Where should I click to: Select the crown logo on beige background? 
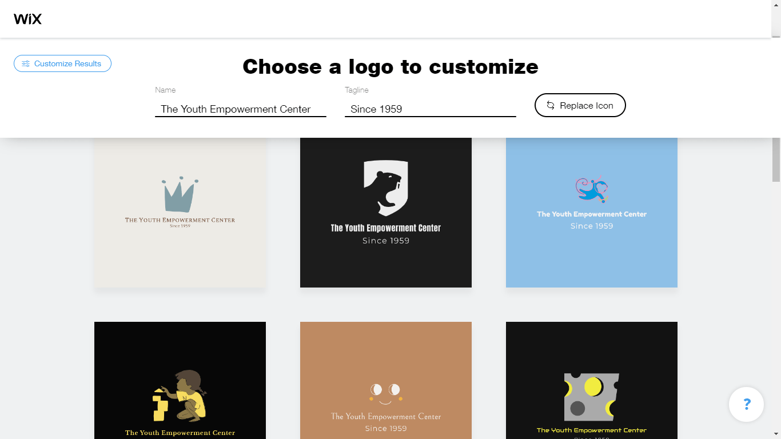(180, 213)
